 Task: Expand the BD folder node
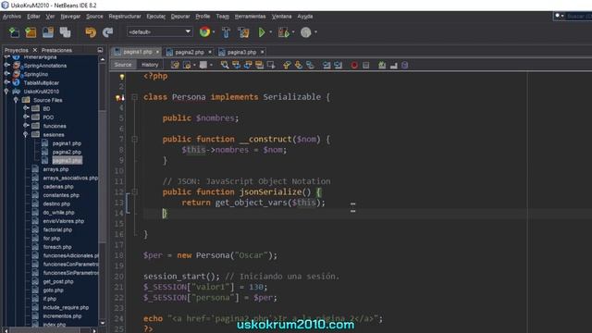click(26, 108)
